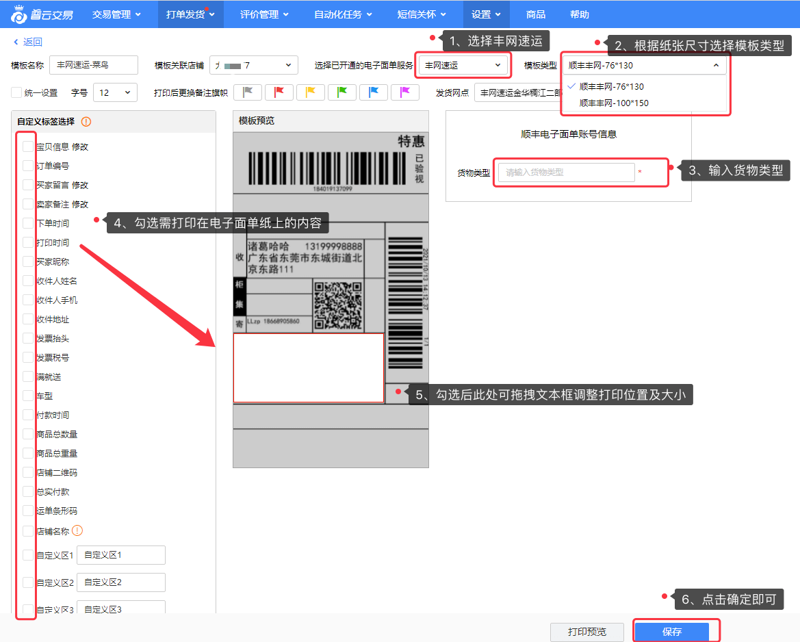Screen dimensions: 800x642
Task: Select the empty text box in template preview
Action: 309,368
